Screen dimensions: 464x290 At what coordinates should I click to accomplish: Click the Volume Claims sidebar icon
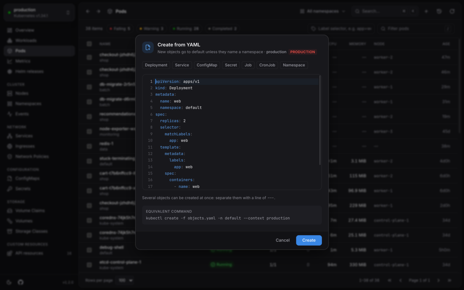[10, 211]
